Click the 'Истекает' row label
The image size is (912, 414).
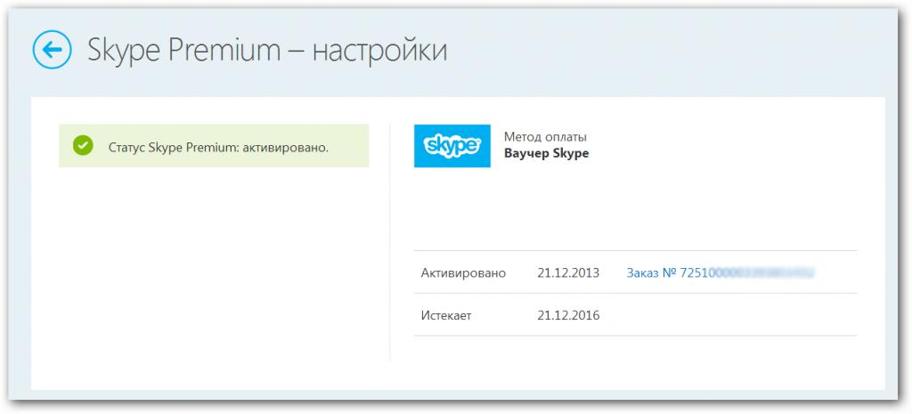coord(447,316)
